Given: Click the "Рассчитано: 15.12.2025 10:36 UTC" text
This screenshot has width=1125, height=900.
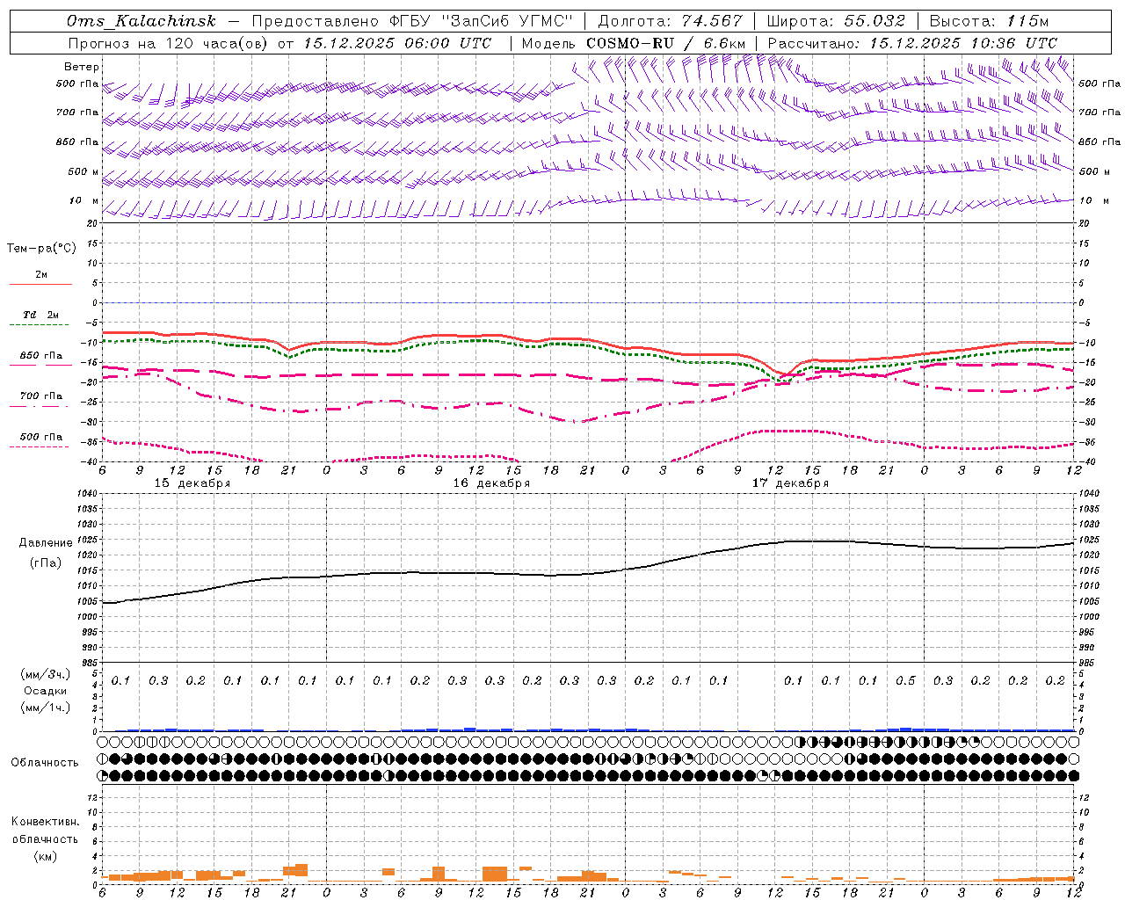Looking at the screenshot, I should click(x=912, y=43).
